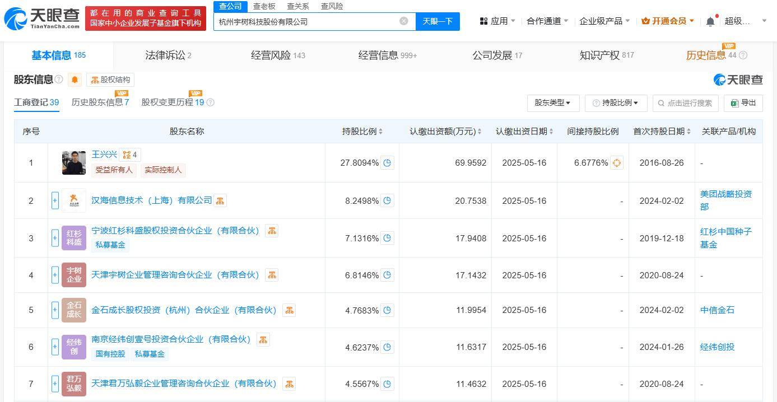Click indirect shareholding icon next to 6.6776%
This screenshot has height=402, width=777.
(x=616, y=162)
